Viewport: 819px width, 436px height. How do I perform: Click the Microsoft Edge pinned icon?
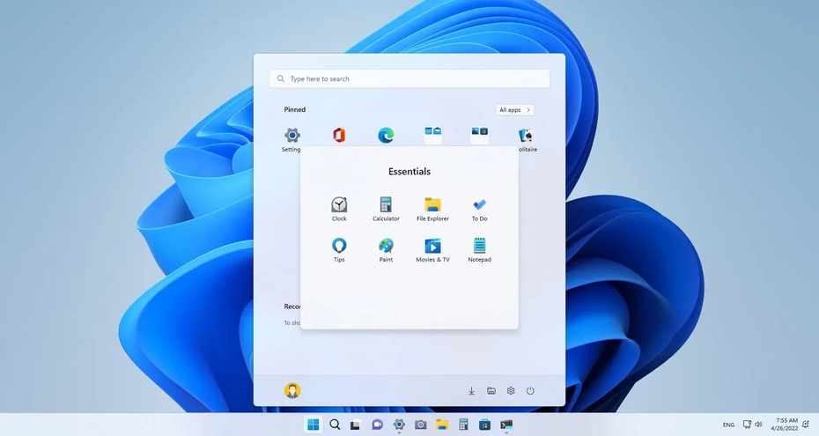pos(386,135)
